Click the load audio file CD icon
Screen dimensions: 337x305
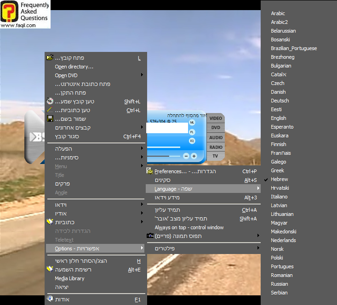tap(50, 102)
